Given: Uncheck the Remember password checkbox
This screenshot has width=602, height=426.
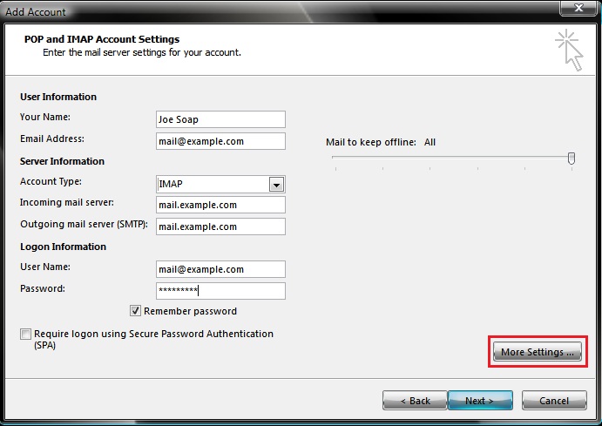Looking at the screenshot, I should 135,310.
